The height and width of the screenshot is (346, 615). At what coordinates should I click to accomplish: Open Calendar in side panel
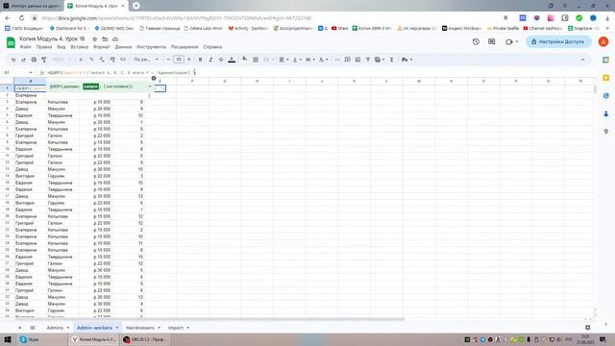(x=606, y=60)
